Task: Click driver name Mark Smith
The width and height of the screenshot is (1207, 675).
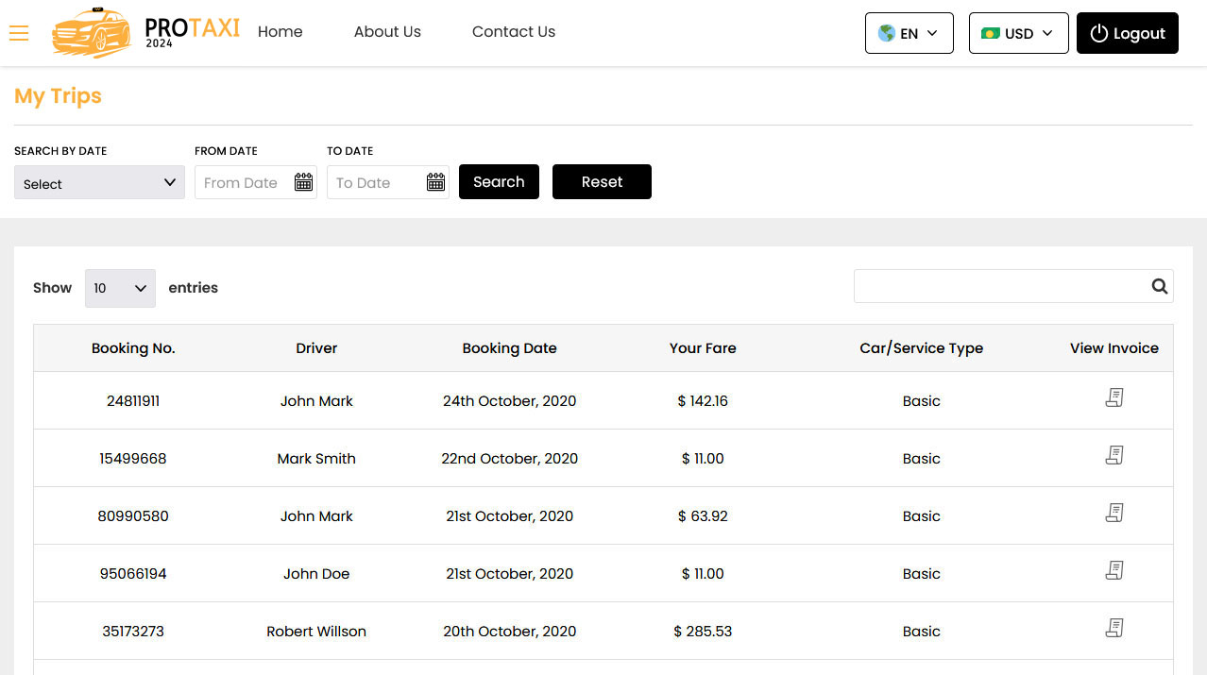Action: coord(316,459)
